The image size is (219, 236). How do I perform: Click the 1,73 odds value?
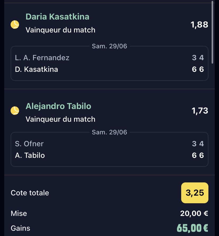point(200,111)
